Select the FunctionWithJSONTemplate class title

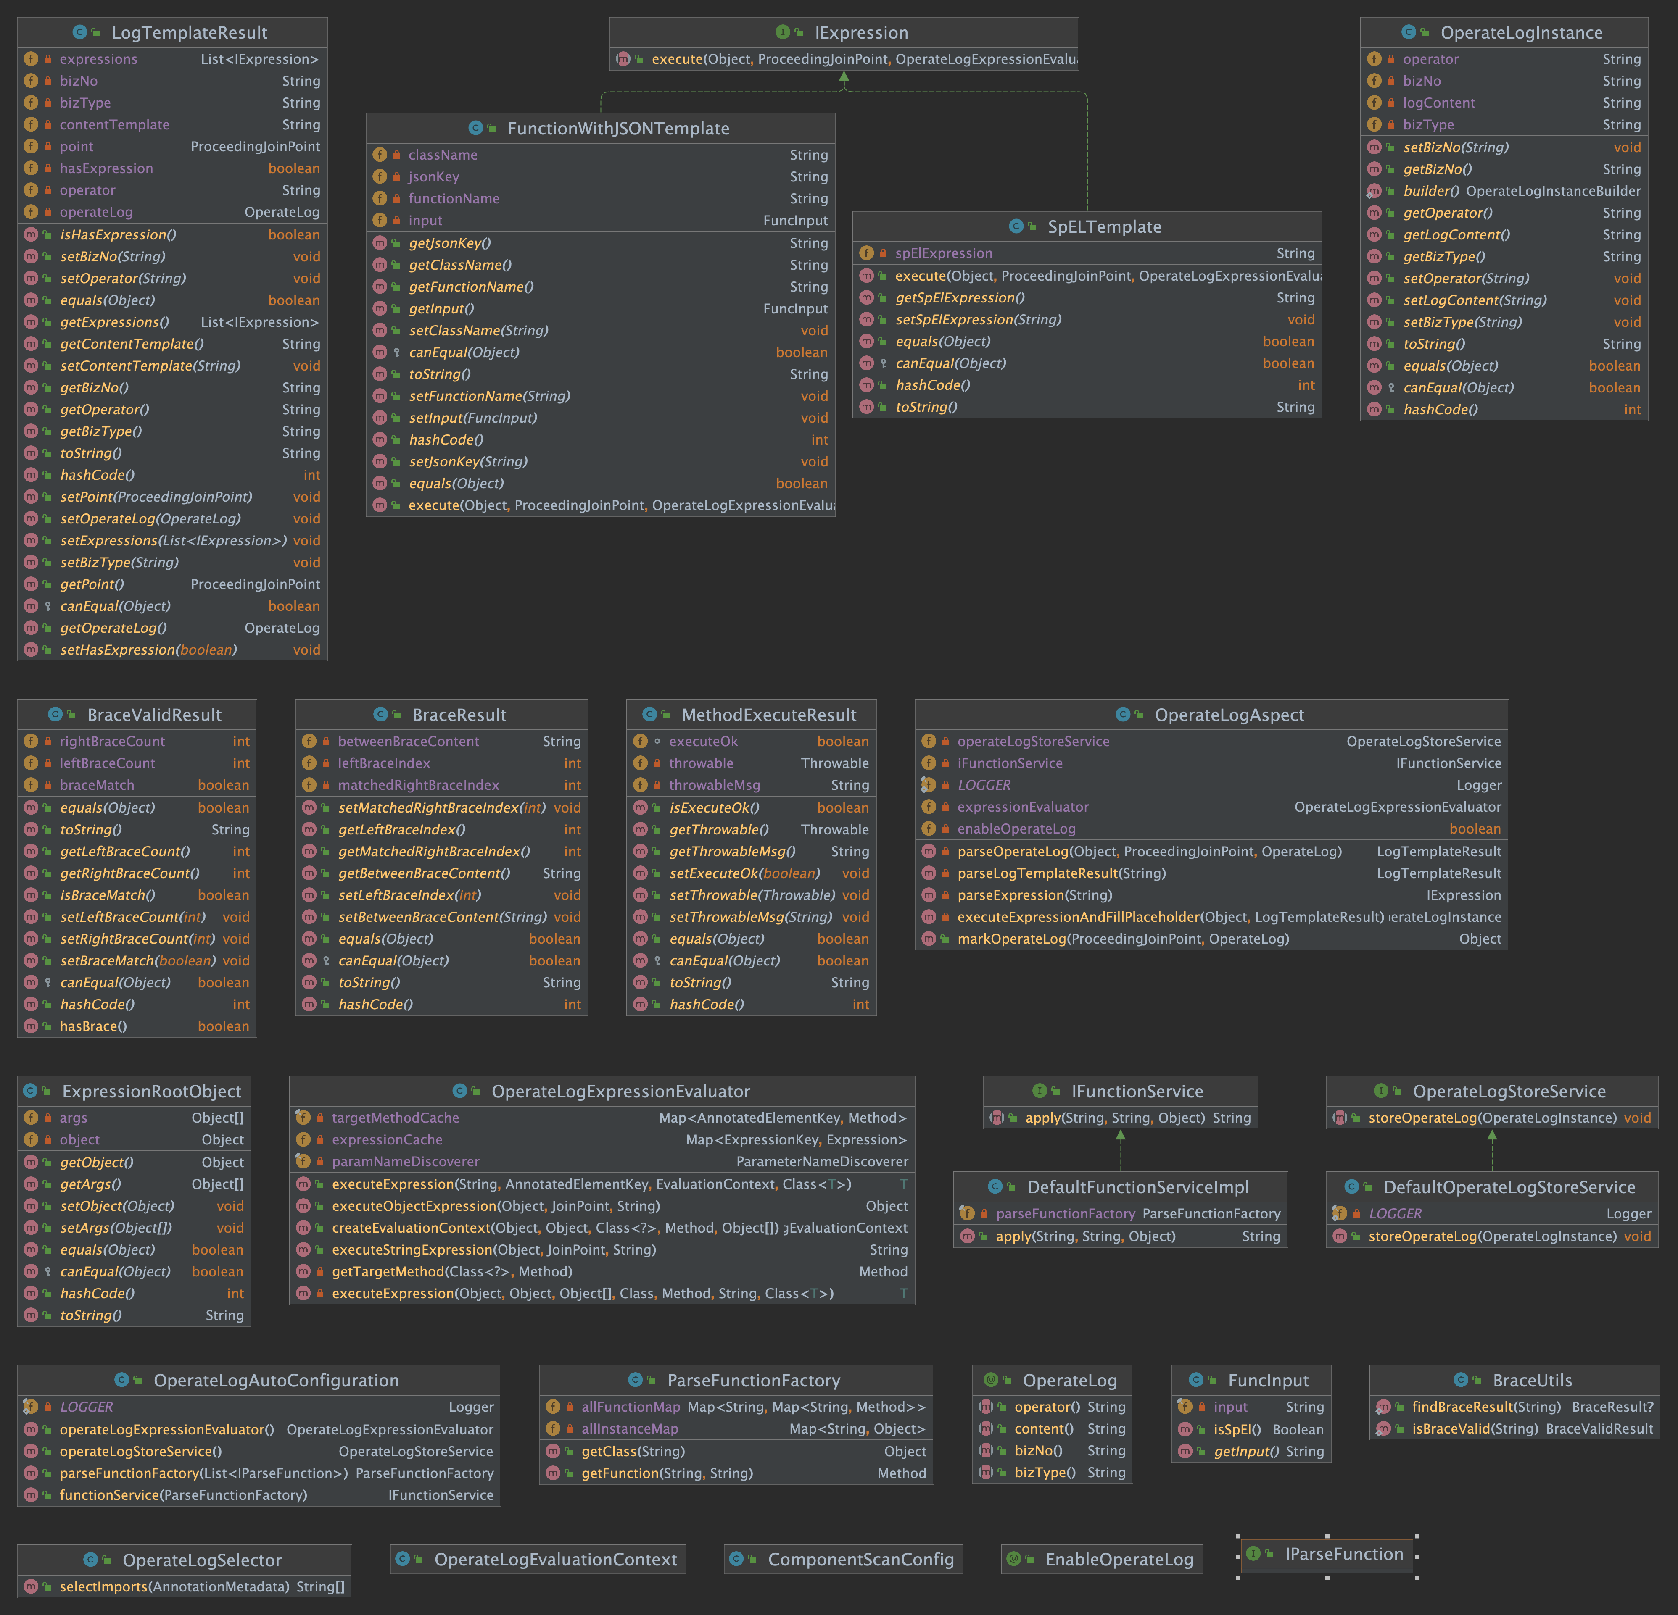[618, 129]
